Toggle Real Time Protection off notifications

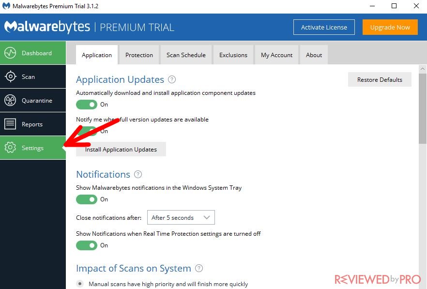(x=87, y=245)
